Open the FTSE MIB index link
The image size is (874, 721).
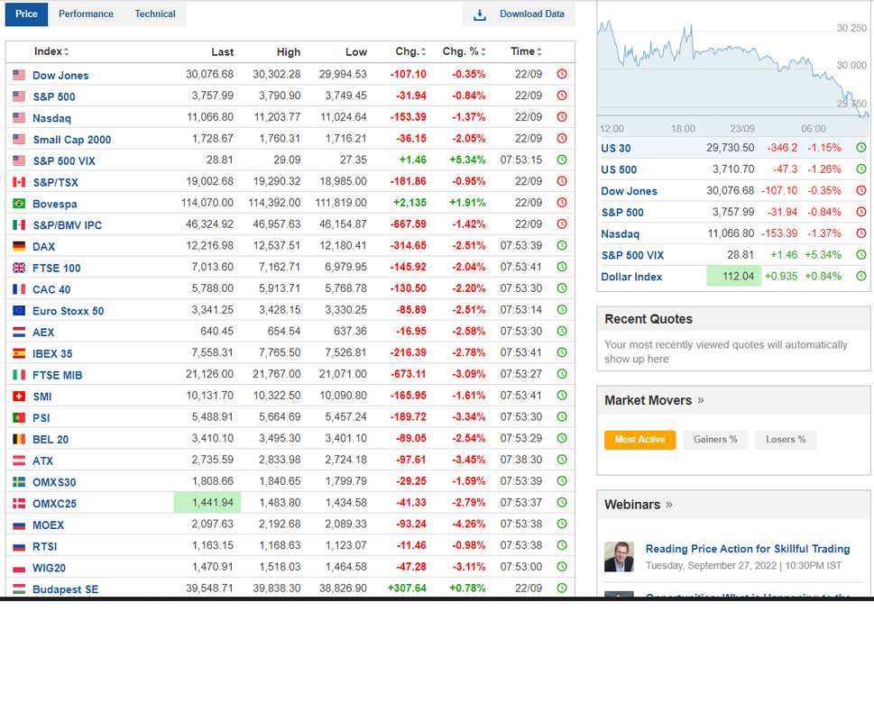58,375
